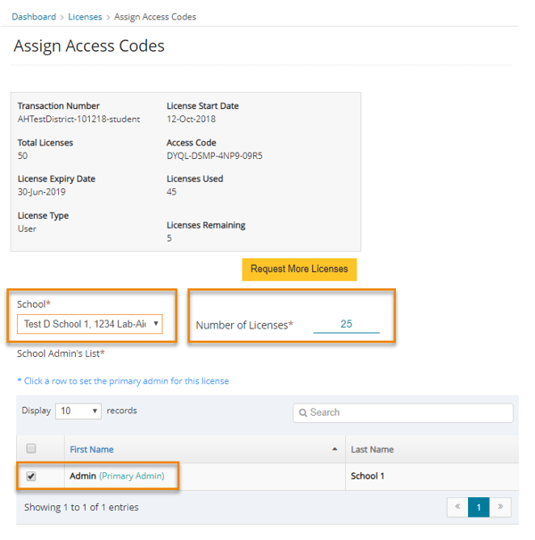Click the Assign Access Codes breadcrumb

[x=154, y=17]
